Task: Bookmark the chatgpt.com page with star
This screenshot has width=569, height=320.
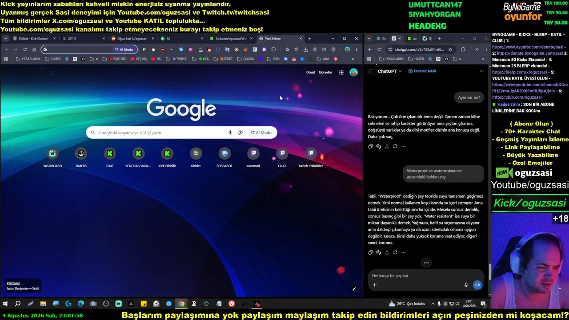Action: tap(450, 49)
